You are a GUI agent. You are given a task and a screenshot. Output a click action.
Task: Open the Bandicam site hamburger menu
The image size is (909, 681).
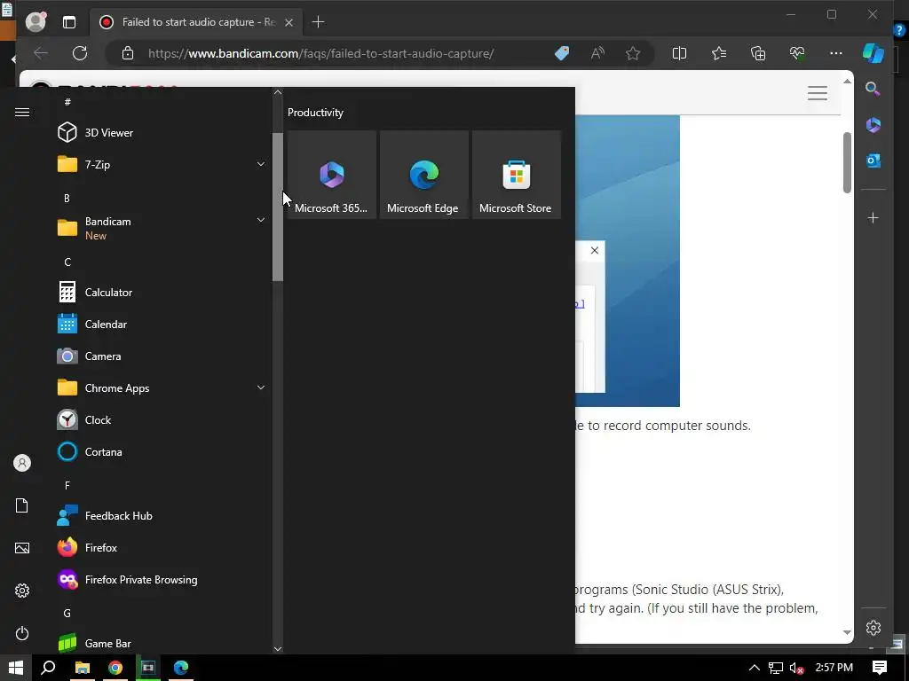[x=818, y=92]
